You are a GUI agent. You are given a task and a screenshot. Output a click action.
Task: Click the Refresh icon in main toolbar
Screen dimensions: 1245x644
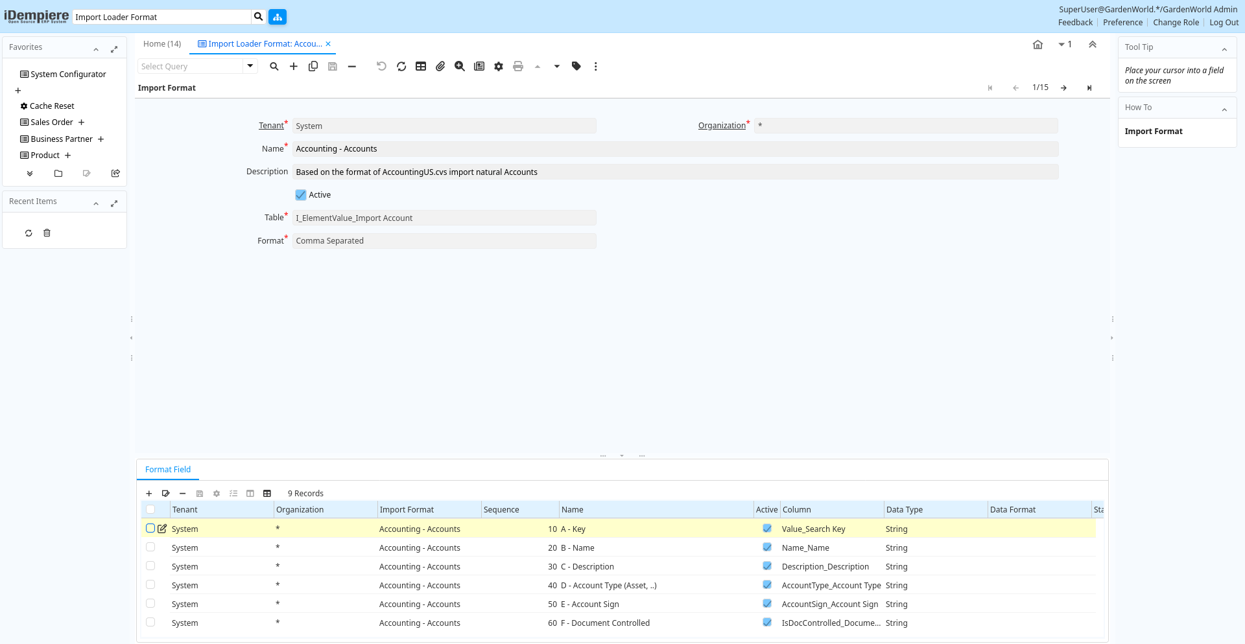(401, 66)
